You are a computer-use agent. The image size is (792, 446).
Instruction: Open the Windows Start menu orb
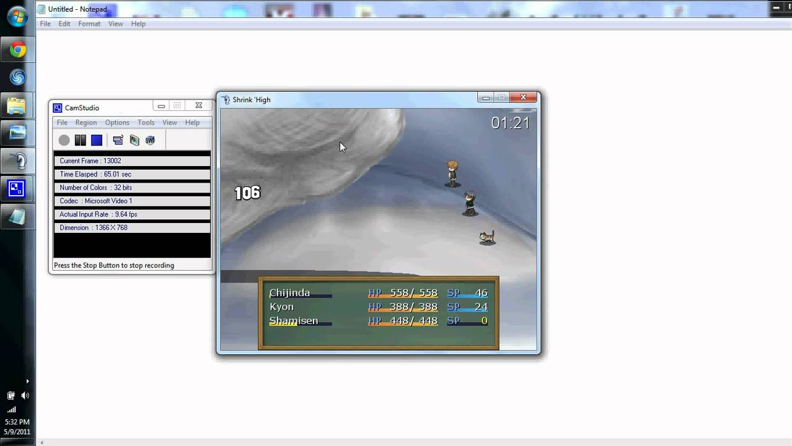coord(17,17)
